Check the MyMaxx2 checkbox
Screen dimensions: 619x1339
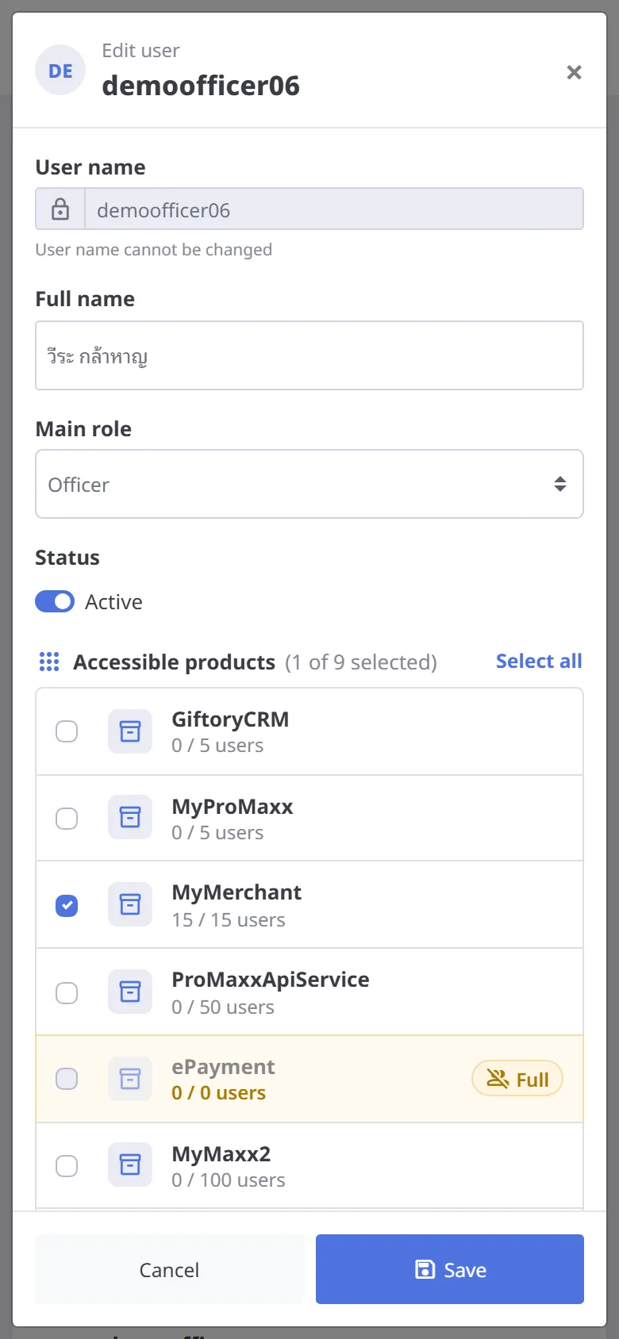click(x=67, y=1165)
